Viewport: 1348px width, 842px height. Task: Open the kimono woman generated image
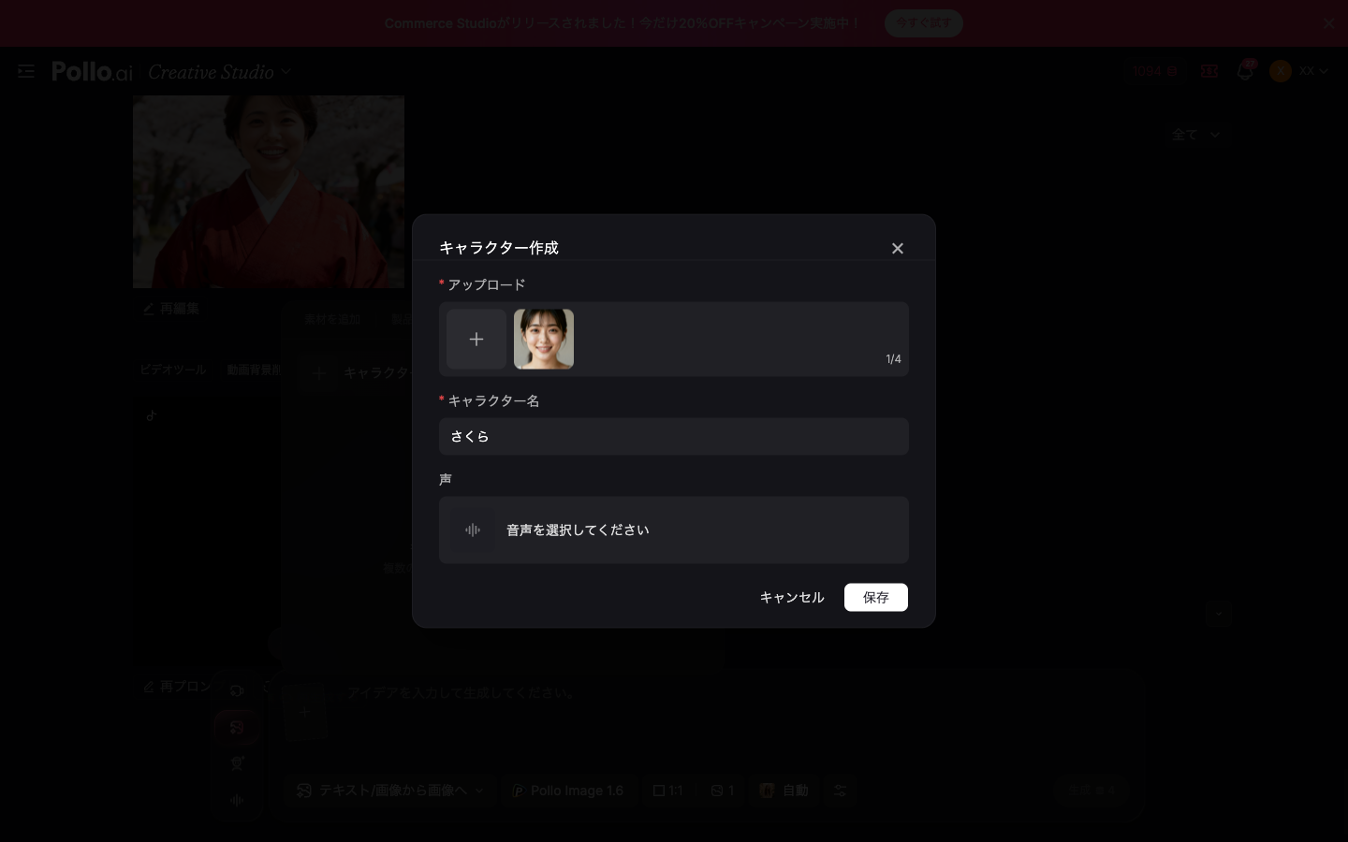[269, 192]
